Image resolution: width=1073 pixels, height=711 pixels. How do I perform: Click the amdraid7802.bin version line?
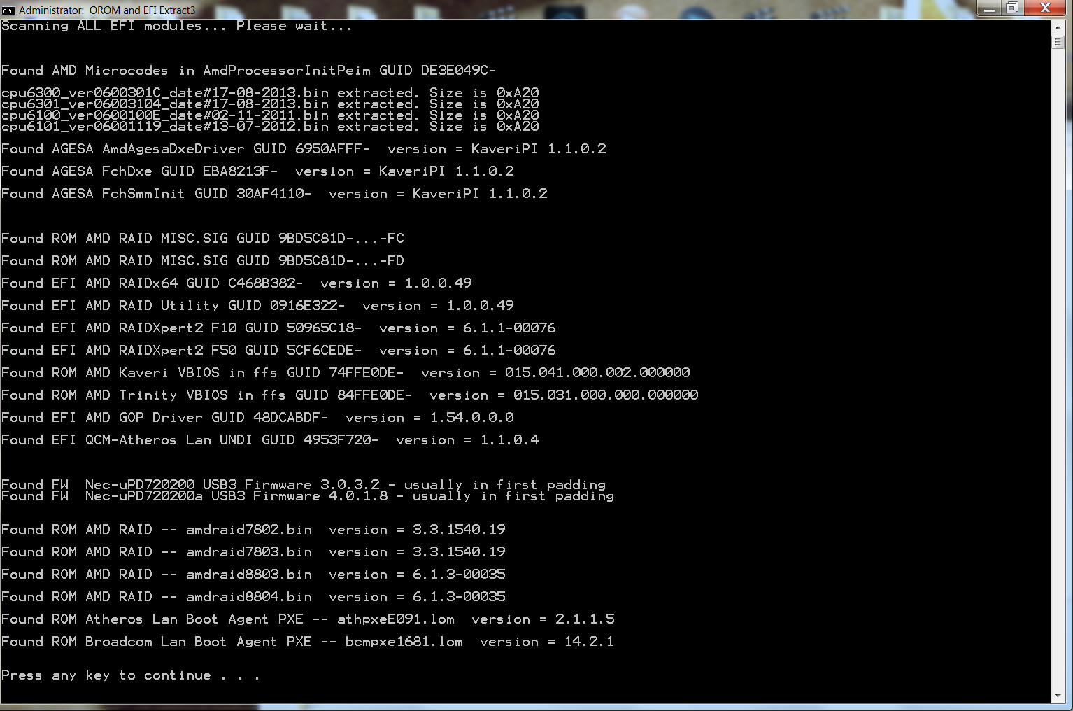[253, 530]
